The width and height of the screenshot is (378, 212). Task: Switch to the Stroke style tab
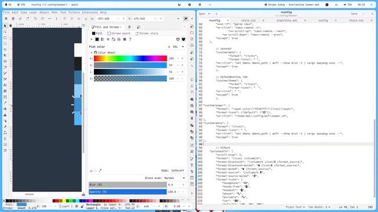[x=147, y=34]
